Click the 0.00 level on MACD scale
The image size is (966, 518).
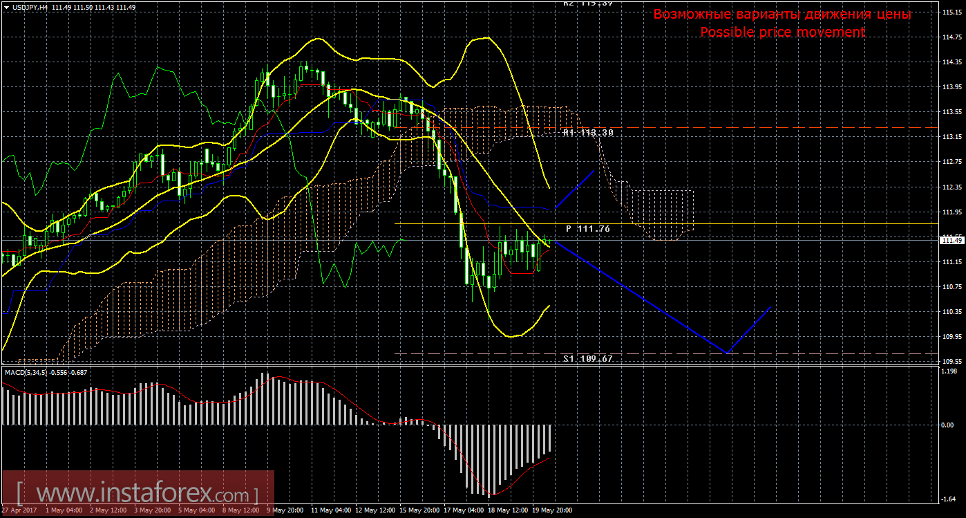point(947,425)
